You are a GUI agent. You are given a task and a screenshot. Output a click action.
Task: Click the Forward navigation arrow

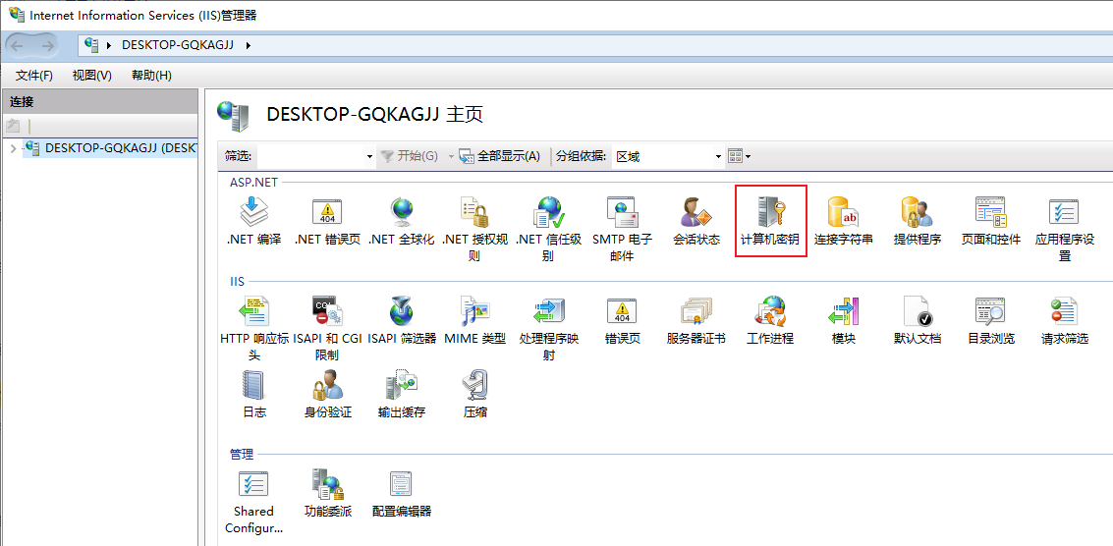coord(47,45)
